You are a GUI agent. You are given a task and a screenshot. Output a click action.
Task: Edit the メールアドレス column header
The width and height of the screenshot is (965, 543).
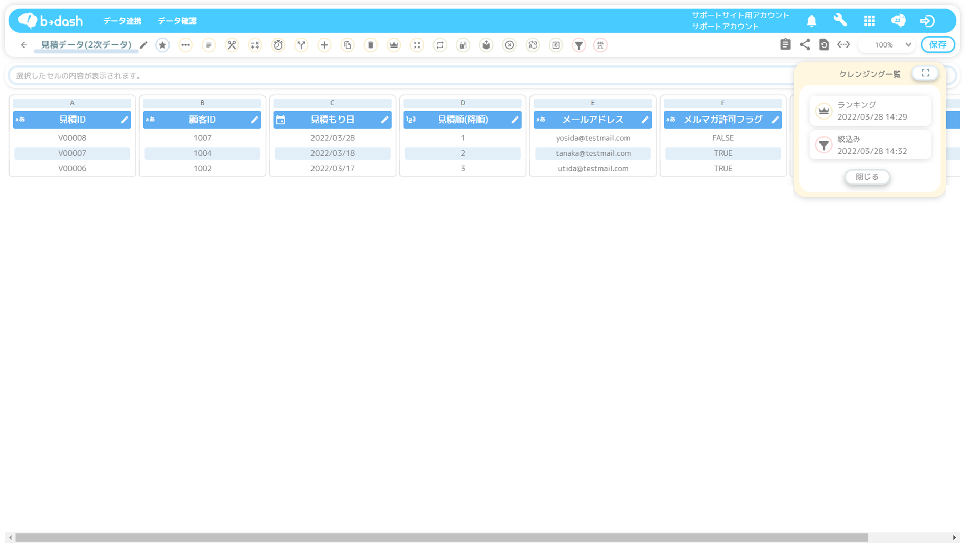coord(645,120)
